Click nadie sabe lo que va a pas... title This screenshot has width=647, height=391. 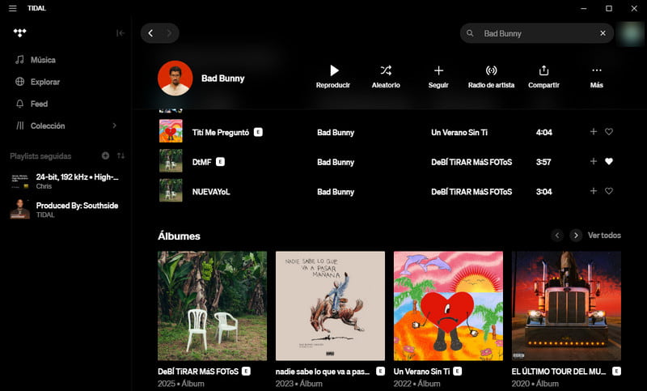point(323,372)
